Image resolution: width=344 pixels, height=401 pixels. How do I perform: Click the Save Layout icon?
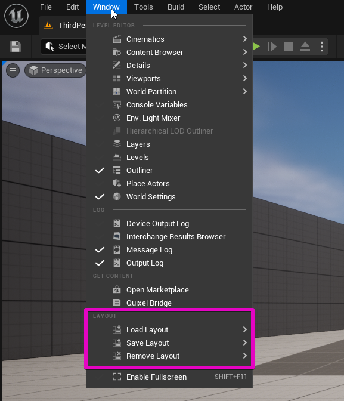(117, 343)
